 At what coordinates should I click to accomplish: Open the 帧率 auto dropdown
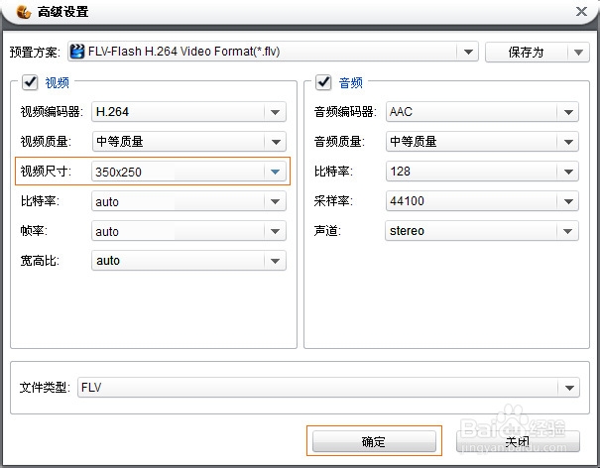(x=188, y=231)
